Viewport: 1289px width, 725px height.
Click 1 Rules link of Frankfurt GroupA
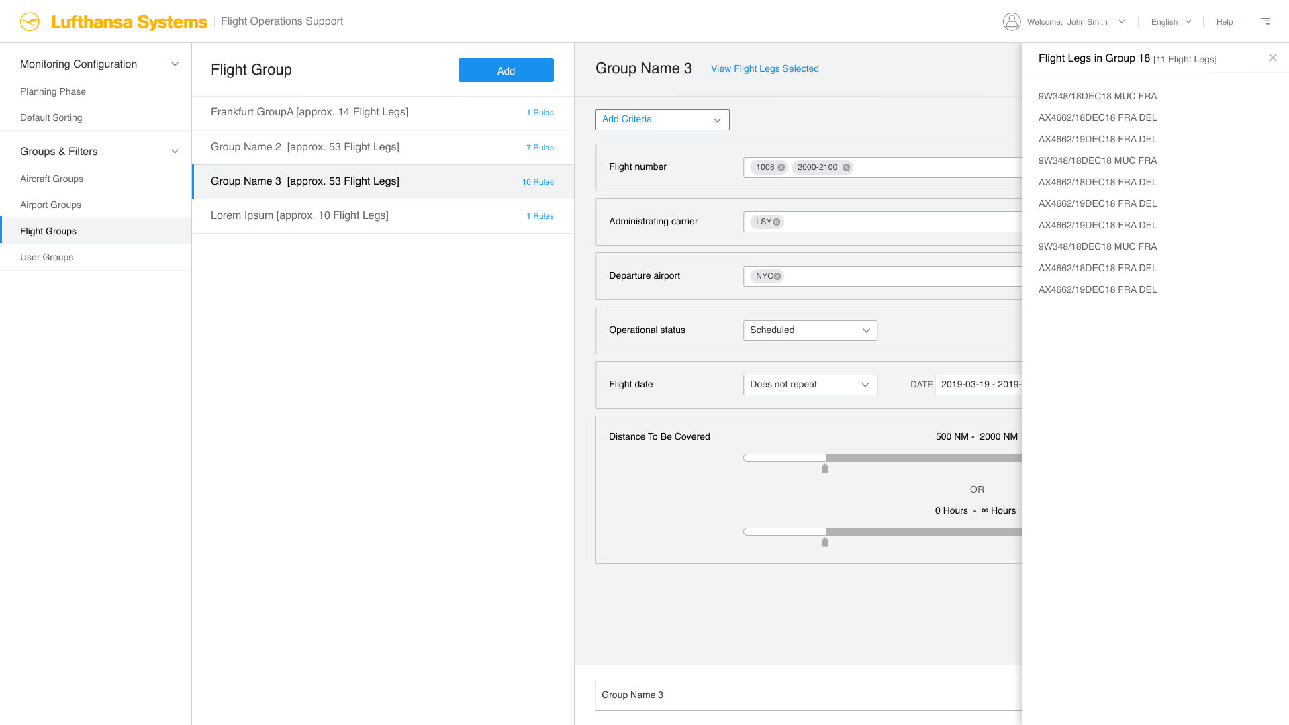540,113
